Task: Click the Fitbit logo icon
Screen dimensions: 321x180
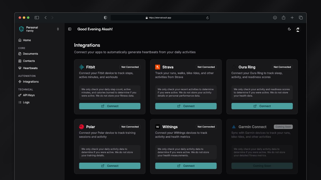Action: 82,67
